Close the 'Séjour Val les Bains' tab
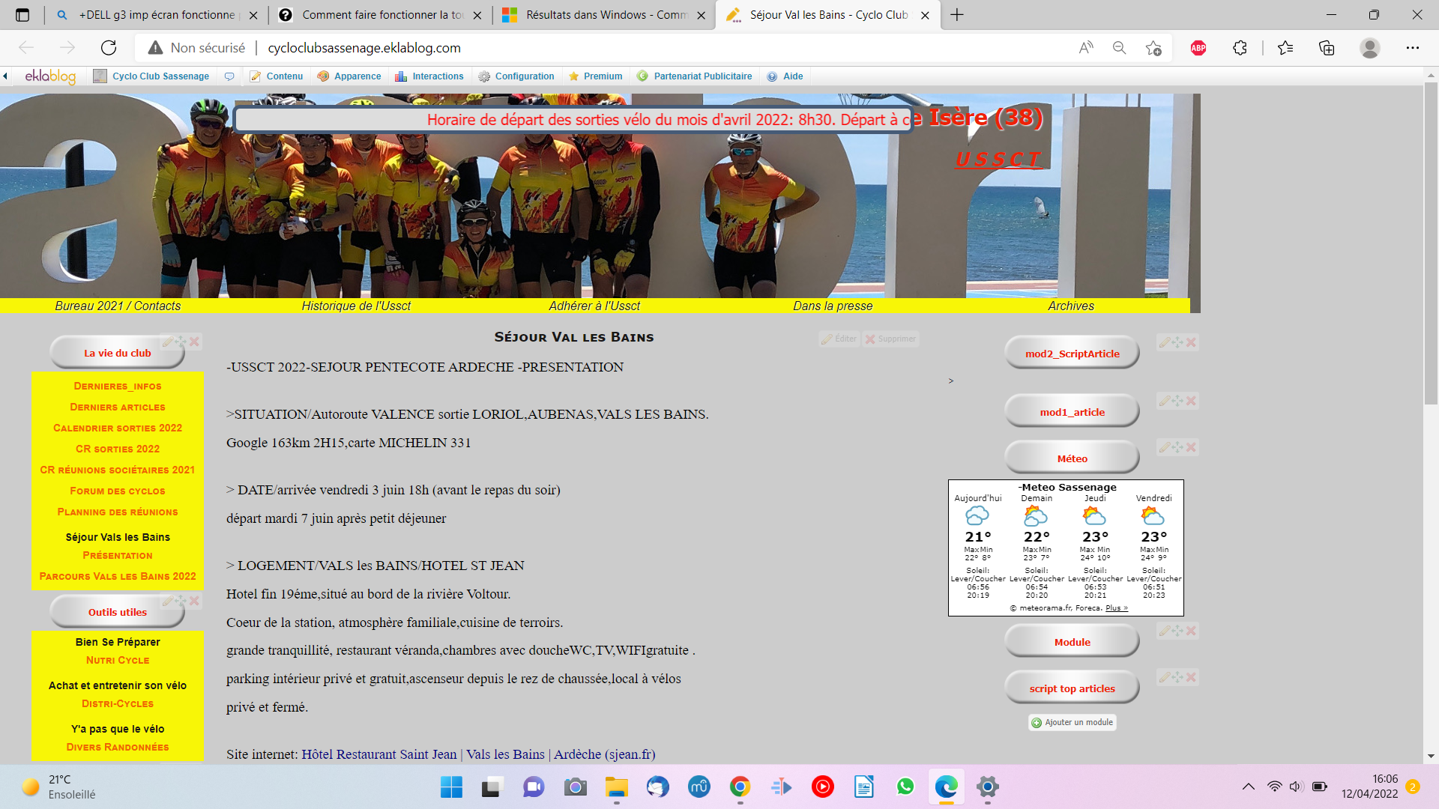Viewport: 1439px width, 809px height. (925, 15)
